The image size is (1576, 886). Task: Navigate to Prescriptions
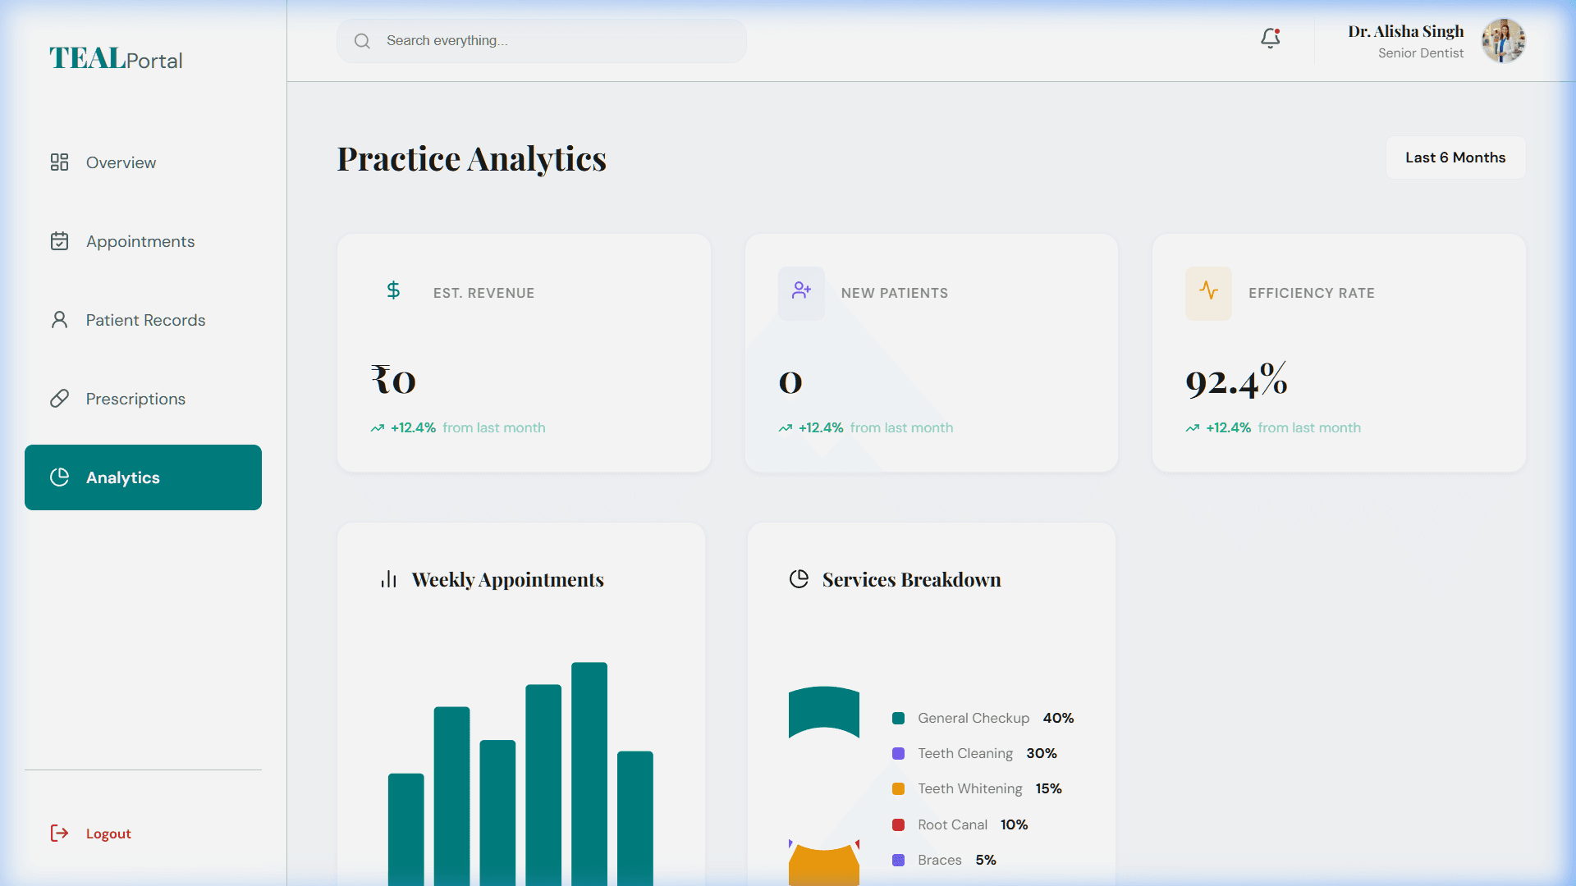(x=143, y=399)
